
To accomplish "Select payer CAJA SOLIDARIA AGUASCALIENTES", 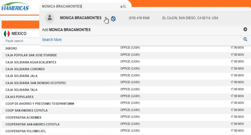I will [31, 62].
